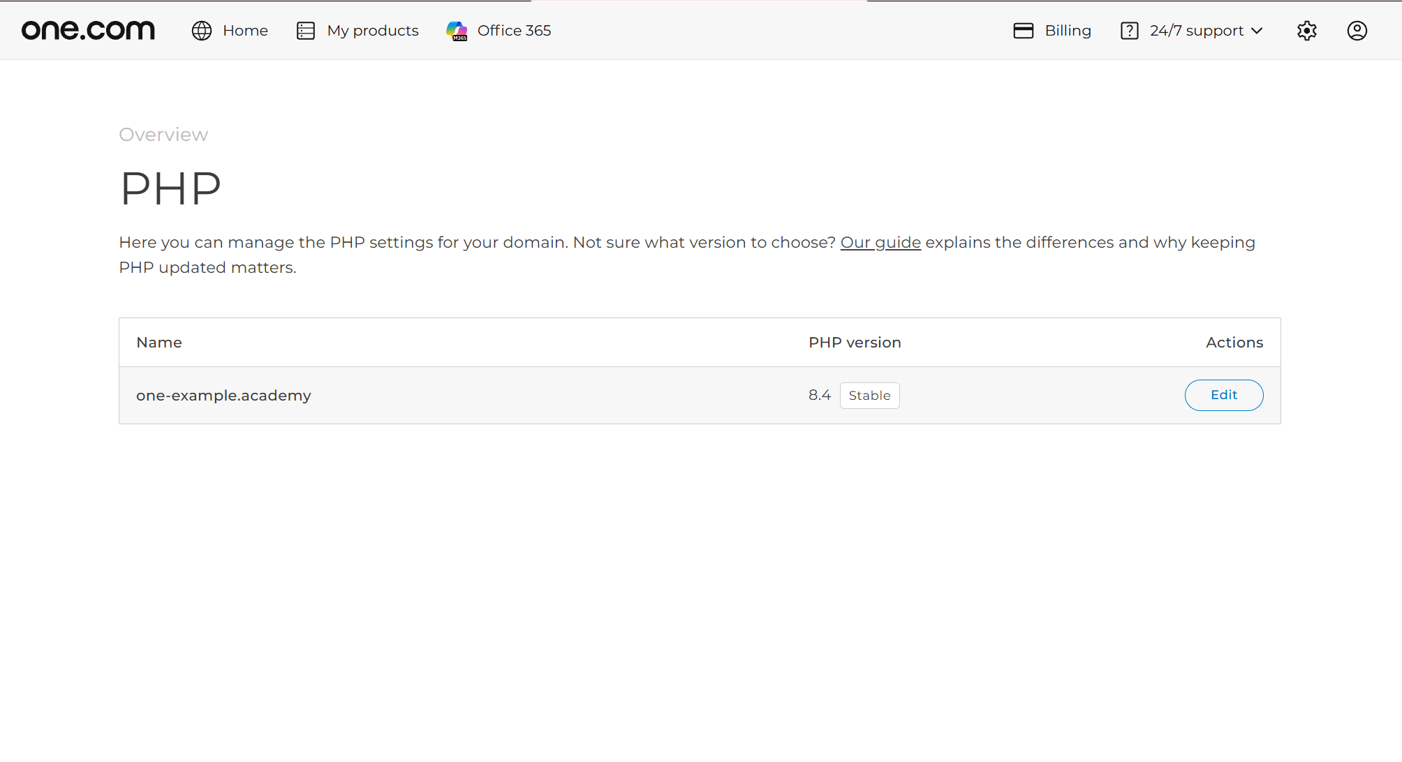Click the Stable badge next to 8.4
The height and width of the screenshot is (762, 1402).
point(870,396)
